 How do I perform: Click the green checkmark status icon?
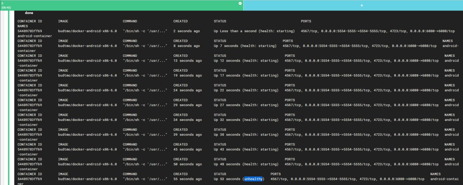[x=240, y=3]
